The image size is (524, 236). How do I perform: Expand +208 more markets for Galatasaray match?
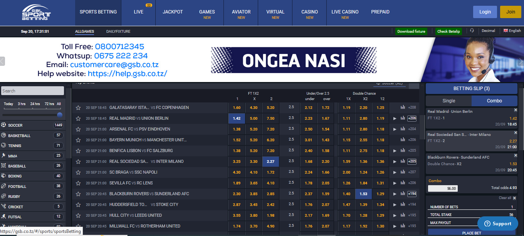412,107
